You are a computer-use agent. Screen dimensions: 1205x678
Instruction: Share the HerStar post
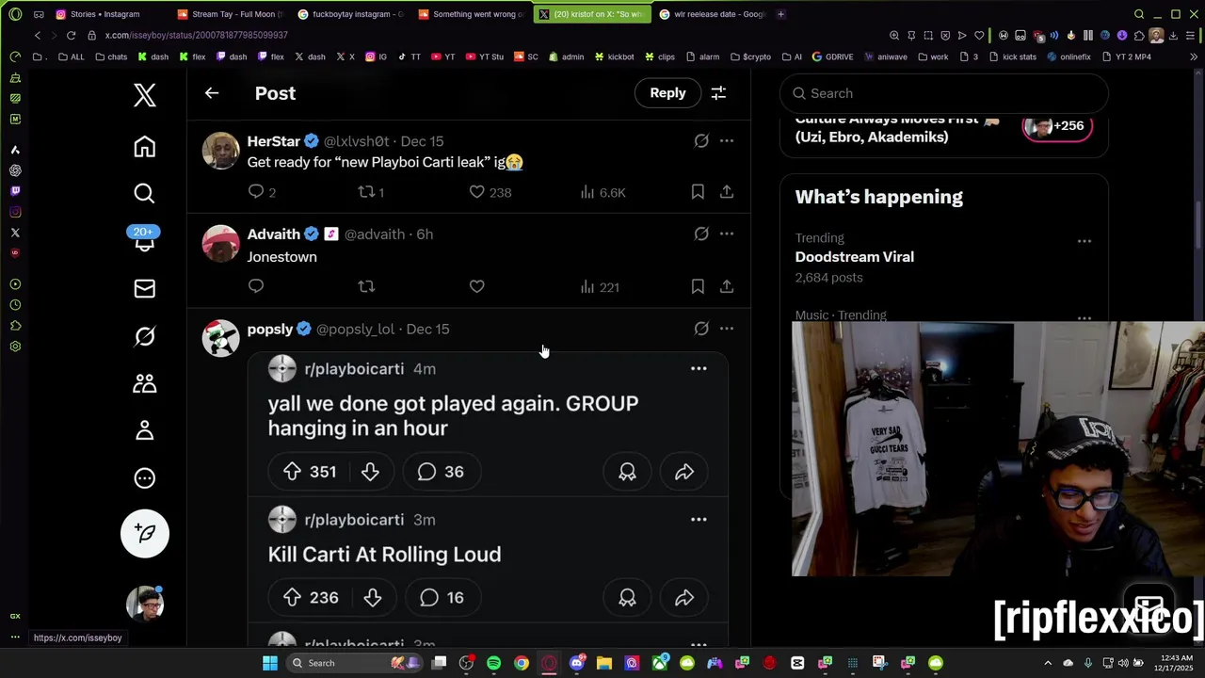tap(727, 192)
